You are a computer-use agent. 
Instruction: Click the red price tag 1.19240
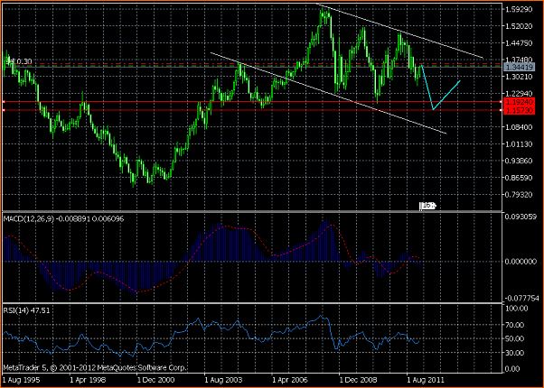click(x=520, y=102)
